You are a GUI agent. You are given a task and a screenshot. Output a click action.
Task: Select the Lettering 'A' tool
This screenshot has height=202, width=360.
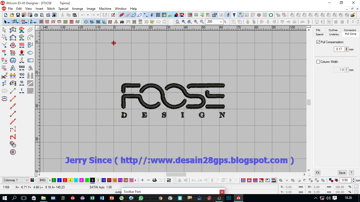click(x=13, y=68)
